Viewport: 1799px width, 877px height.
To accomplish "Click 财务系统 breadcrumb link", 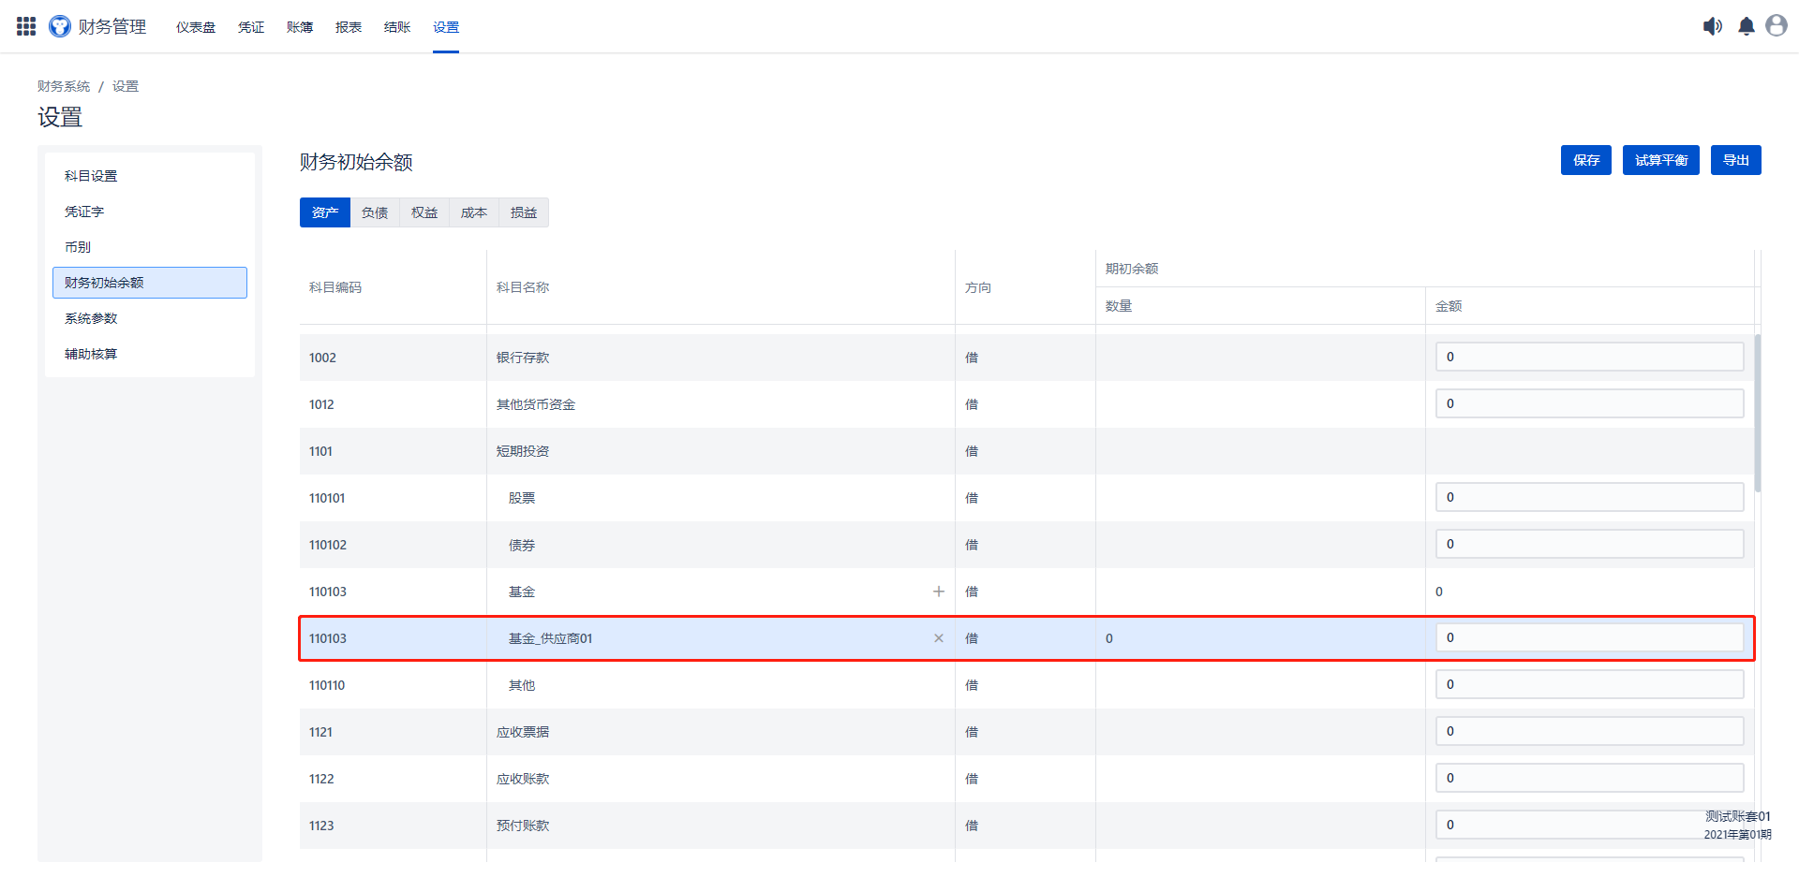I will [64, 86].
